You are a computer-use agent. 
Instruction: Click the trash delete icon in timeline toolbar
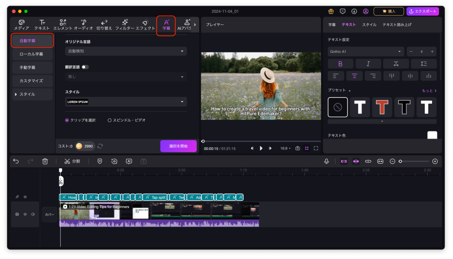[x=45, y=161]
